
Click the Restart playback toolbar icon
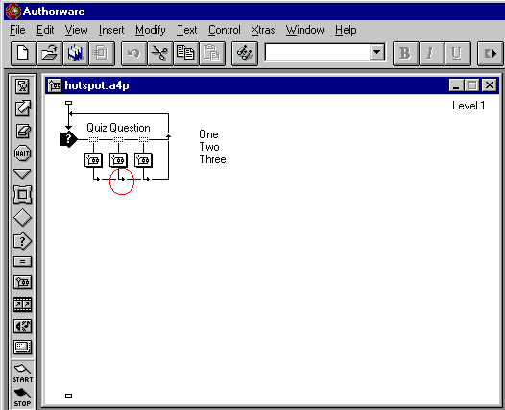(491, 54)
